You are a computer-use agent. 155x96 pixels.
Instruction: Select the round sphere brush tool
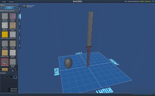[15, 77]
